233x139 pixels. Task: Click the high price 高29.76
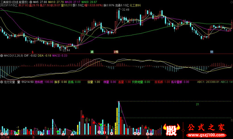pyautogui.click(x=34, y=5)
